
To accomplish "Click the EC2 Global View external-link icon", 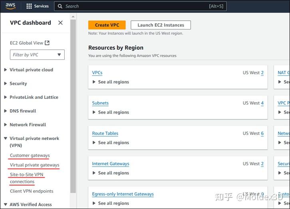I will (x=47, y=43).
